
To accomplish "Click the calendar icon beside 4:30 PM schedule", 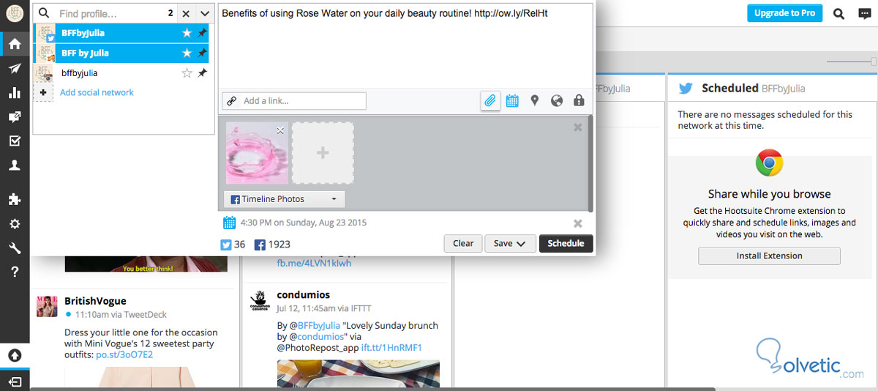I will [230, 223].
